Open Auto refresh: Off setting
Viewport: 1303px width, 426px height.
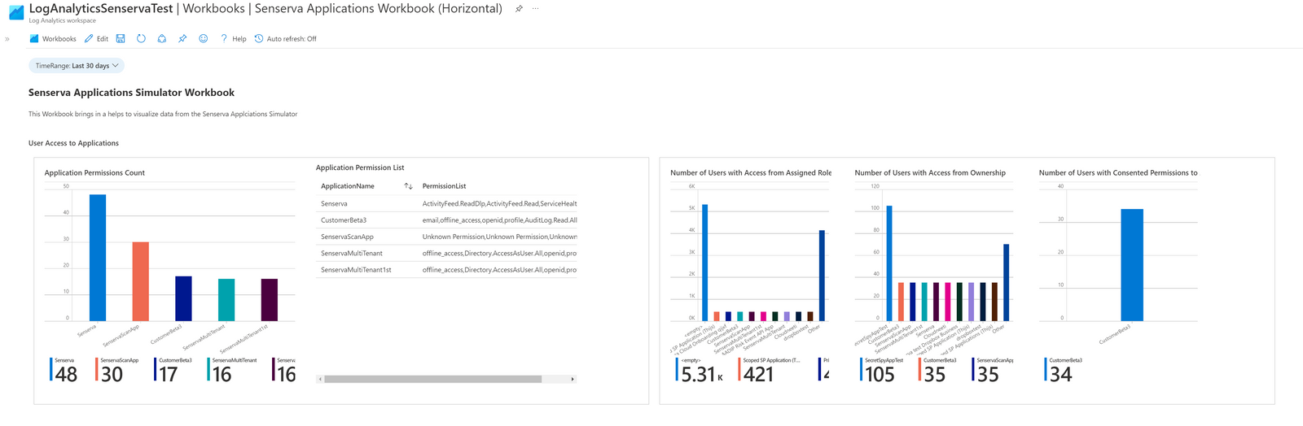(x=285, y=38)
